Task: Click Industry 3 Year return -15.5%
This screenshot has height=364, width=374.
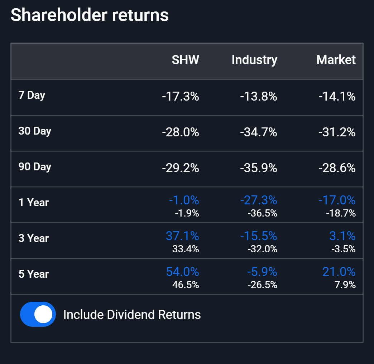Action: coord(259,236)
